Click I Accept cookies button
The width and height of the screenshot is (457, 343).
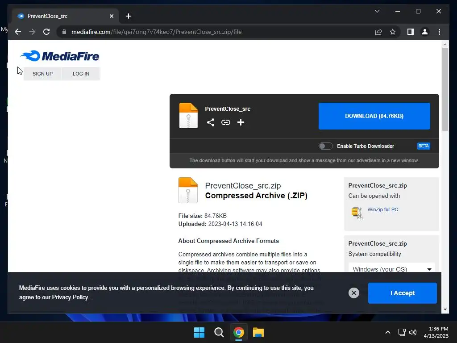pos(402,293)
